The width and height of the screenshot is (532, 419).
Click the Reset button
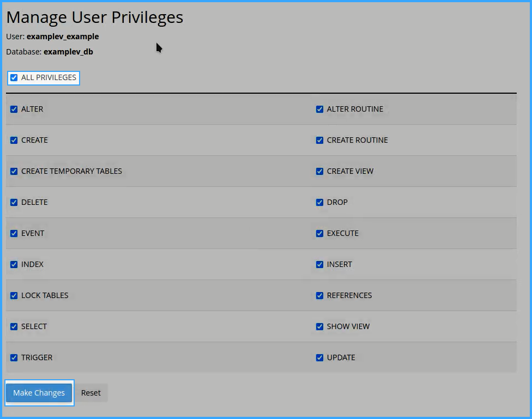pos(91,393)
